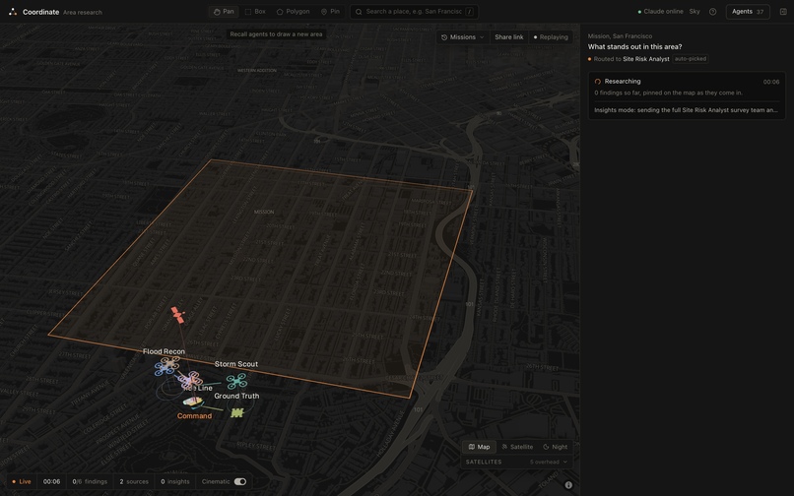Click the Live indicator
Screen dimensions: 794x496
click(x=22, y=481)
